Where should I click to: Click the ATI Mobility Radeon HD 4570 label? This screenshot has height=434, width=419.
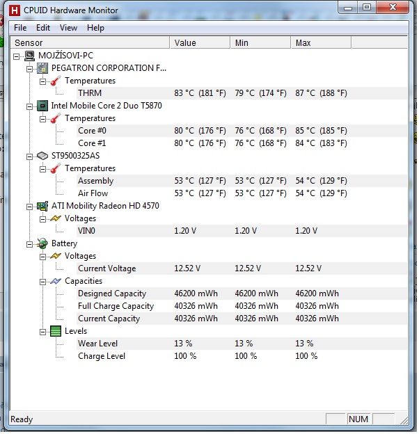tap(105, 206)
